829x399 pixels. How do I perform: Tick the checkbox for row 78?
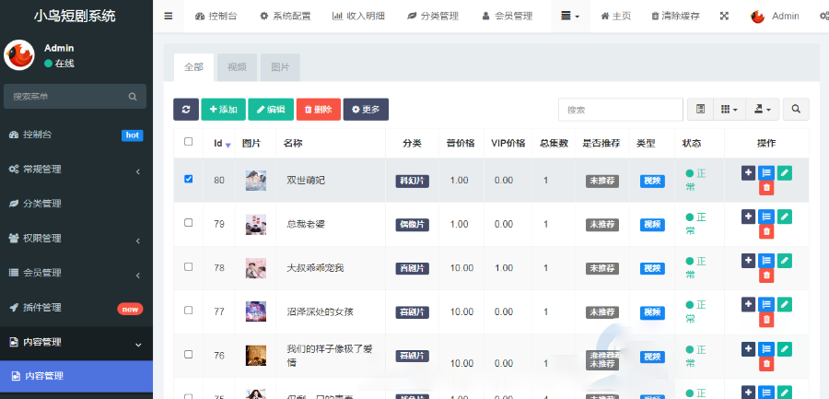pyautogui.click(x=189, y=267)
